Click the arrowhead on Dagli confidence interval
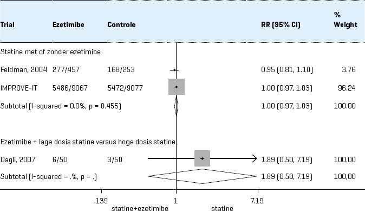This screenshot has height=211, width=365. (x=255, y=158)
